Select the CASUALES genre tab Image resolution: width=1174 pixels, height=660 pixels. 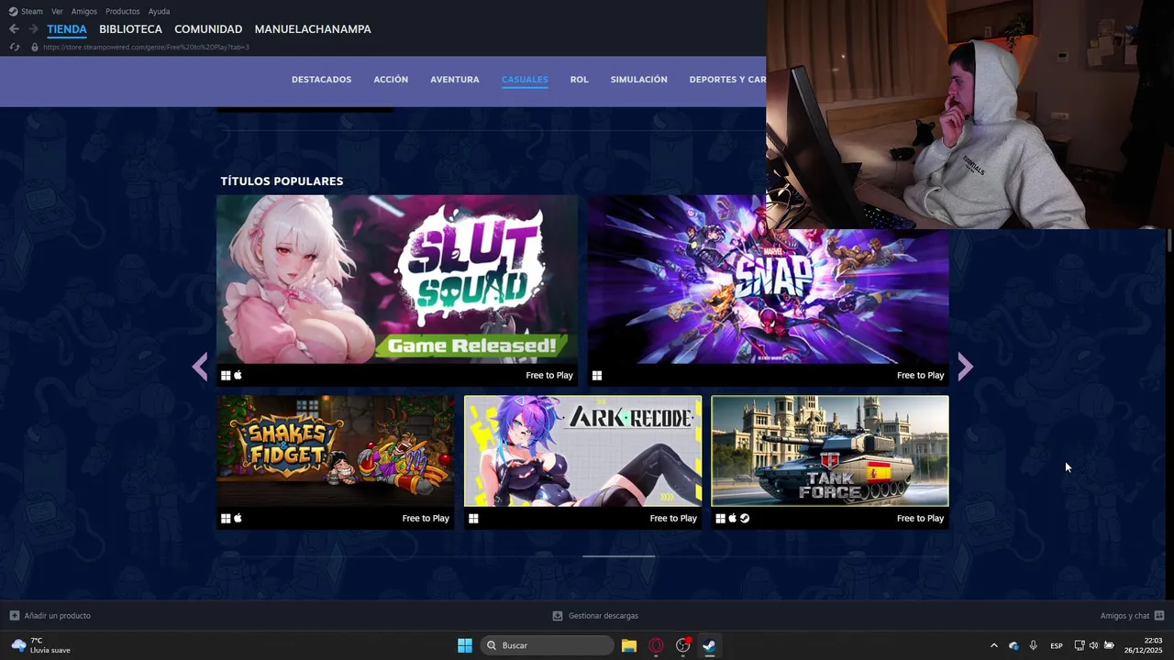(x=525, y=80)
